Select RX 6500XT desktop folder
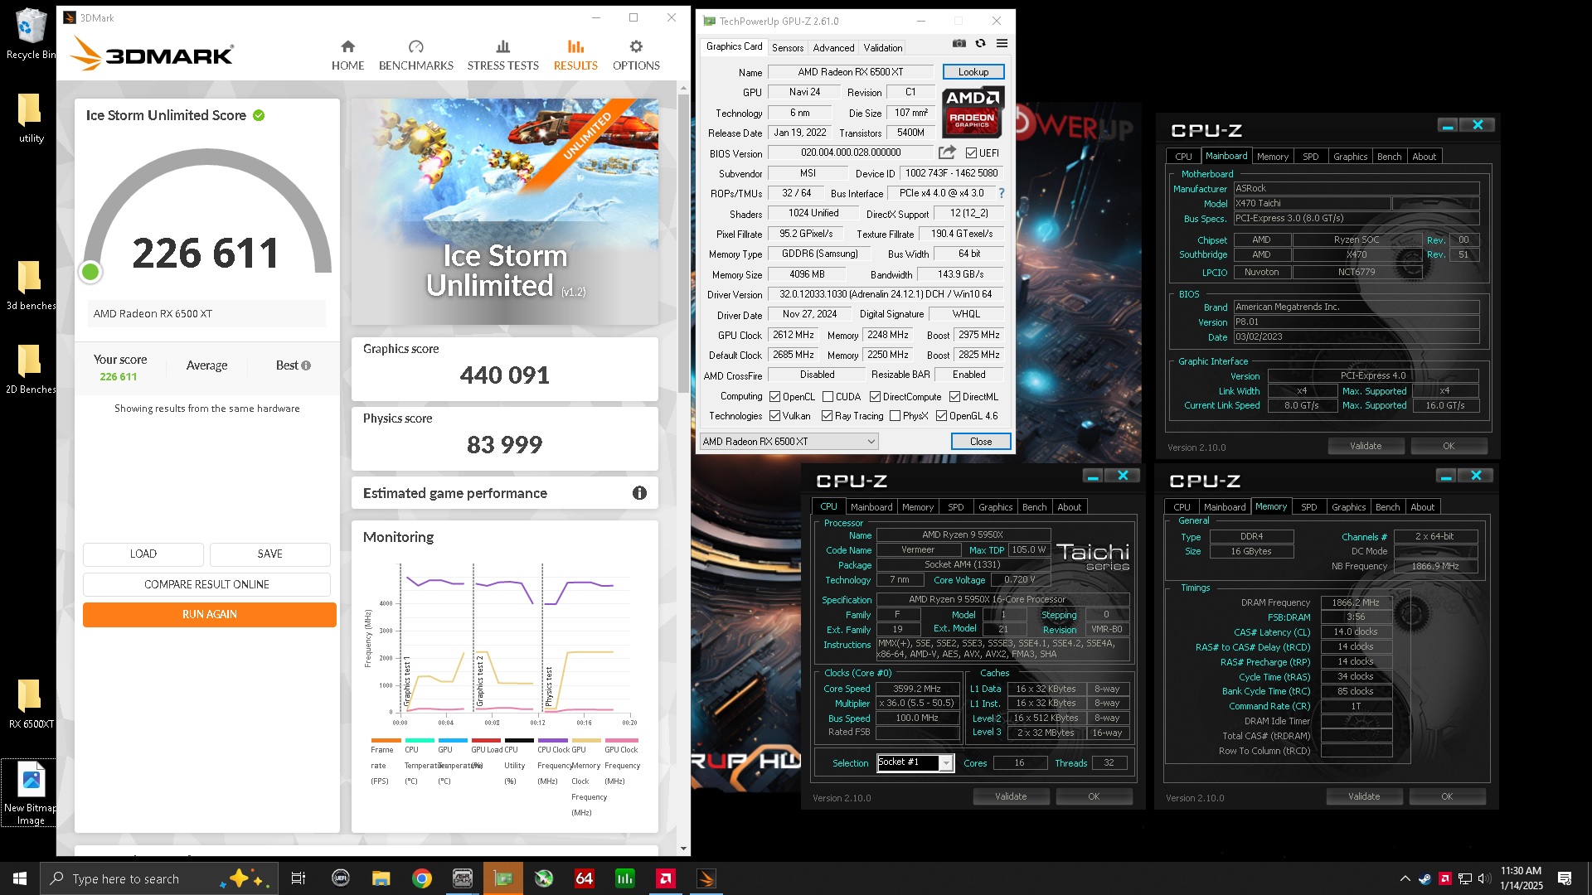Viewport: 1592px width, 895px height. tap(31, 703)
